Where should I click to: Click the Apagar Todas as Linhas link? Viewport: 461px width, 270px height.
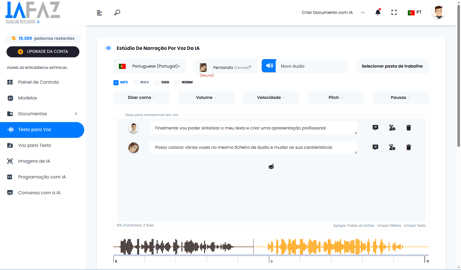[x=354, y=226]
